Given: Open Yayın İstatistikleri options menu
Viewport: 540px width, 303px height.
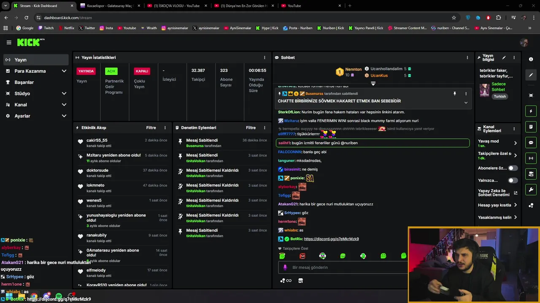Looking at the screenshot, I should (x=265, y=58).
